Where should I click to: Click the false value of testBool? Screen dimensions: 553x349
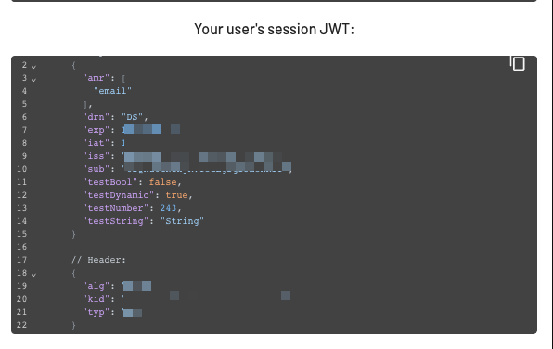click(162, 182)
